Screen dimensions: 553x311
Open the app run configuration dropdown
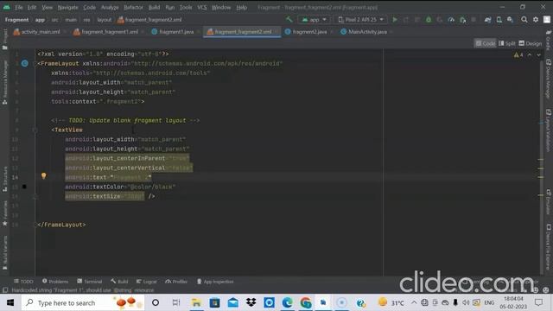(315, 20)
